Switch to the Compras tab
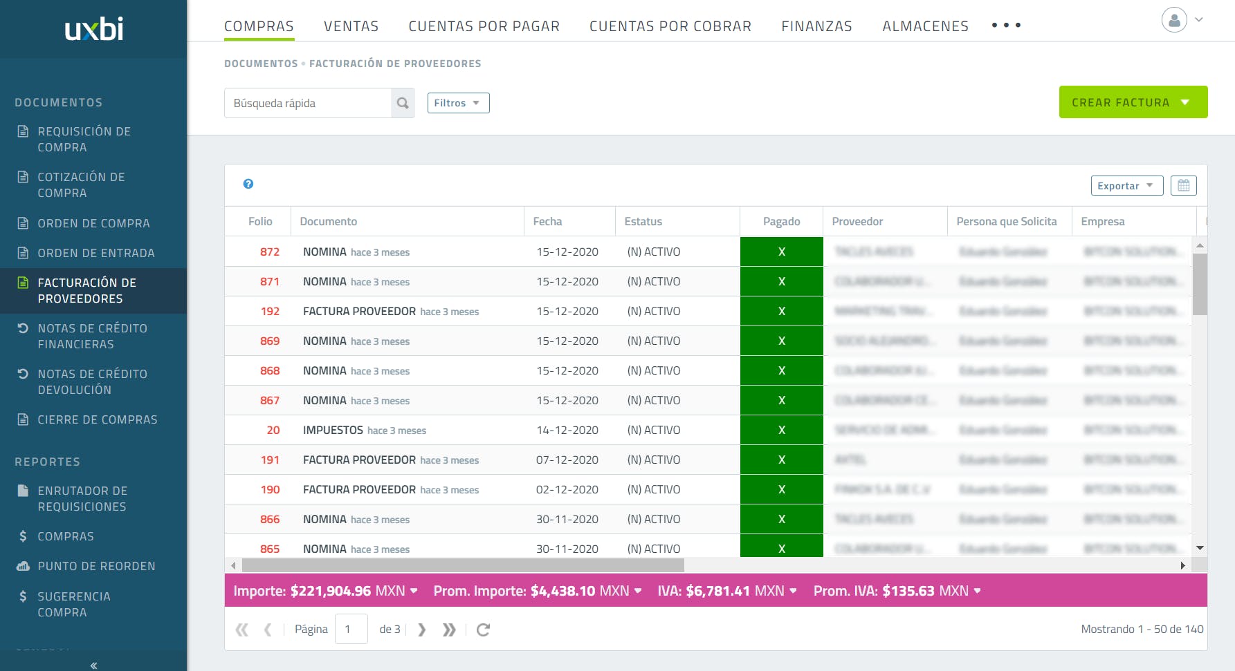 coord(259,26)
